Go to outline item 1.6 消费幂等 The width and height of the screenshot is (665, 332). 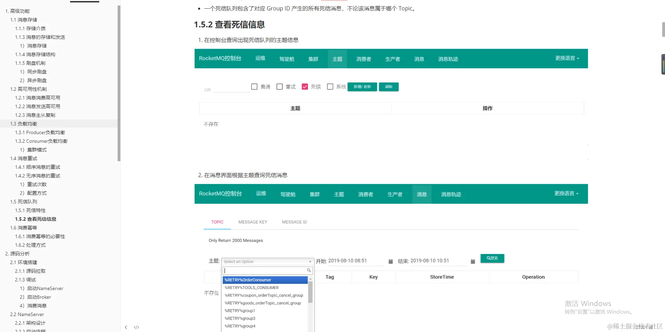[x=24, y=228]
